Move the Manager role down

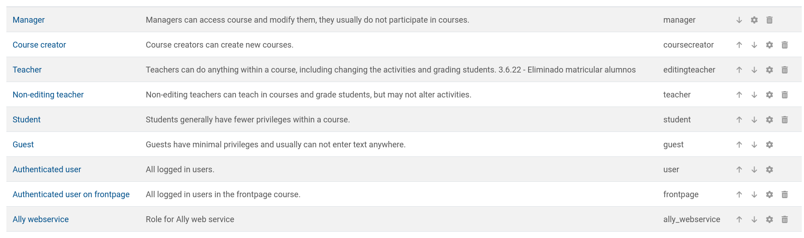[x=739, y=20]
